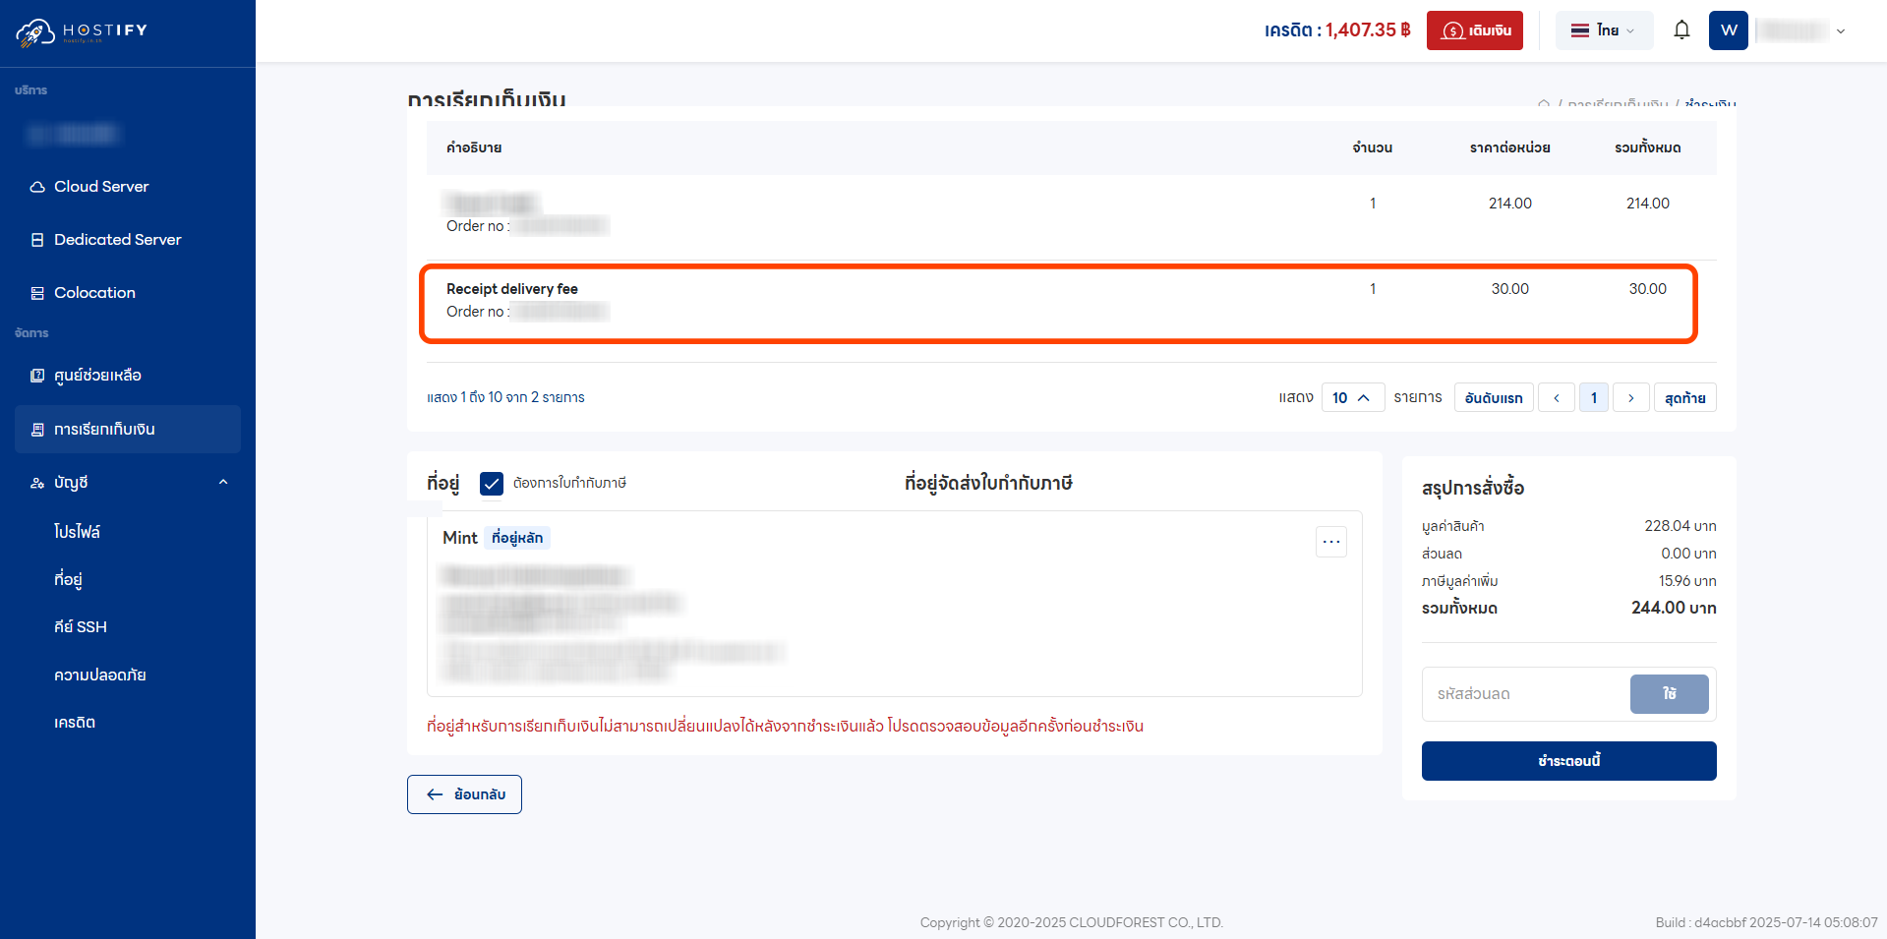Click the เติมเงิน top-up button
The height and width of the screenshot is (939, 1887).
click(1474, 30)
